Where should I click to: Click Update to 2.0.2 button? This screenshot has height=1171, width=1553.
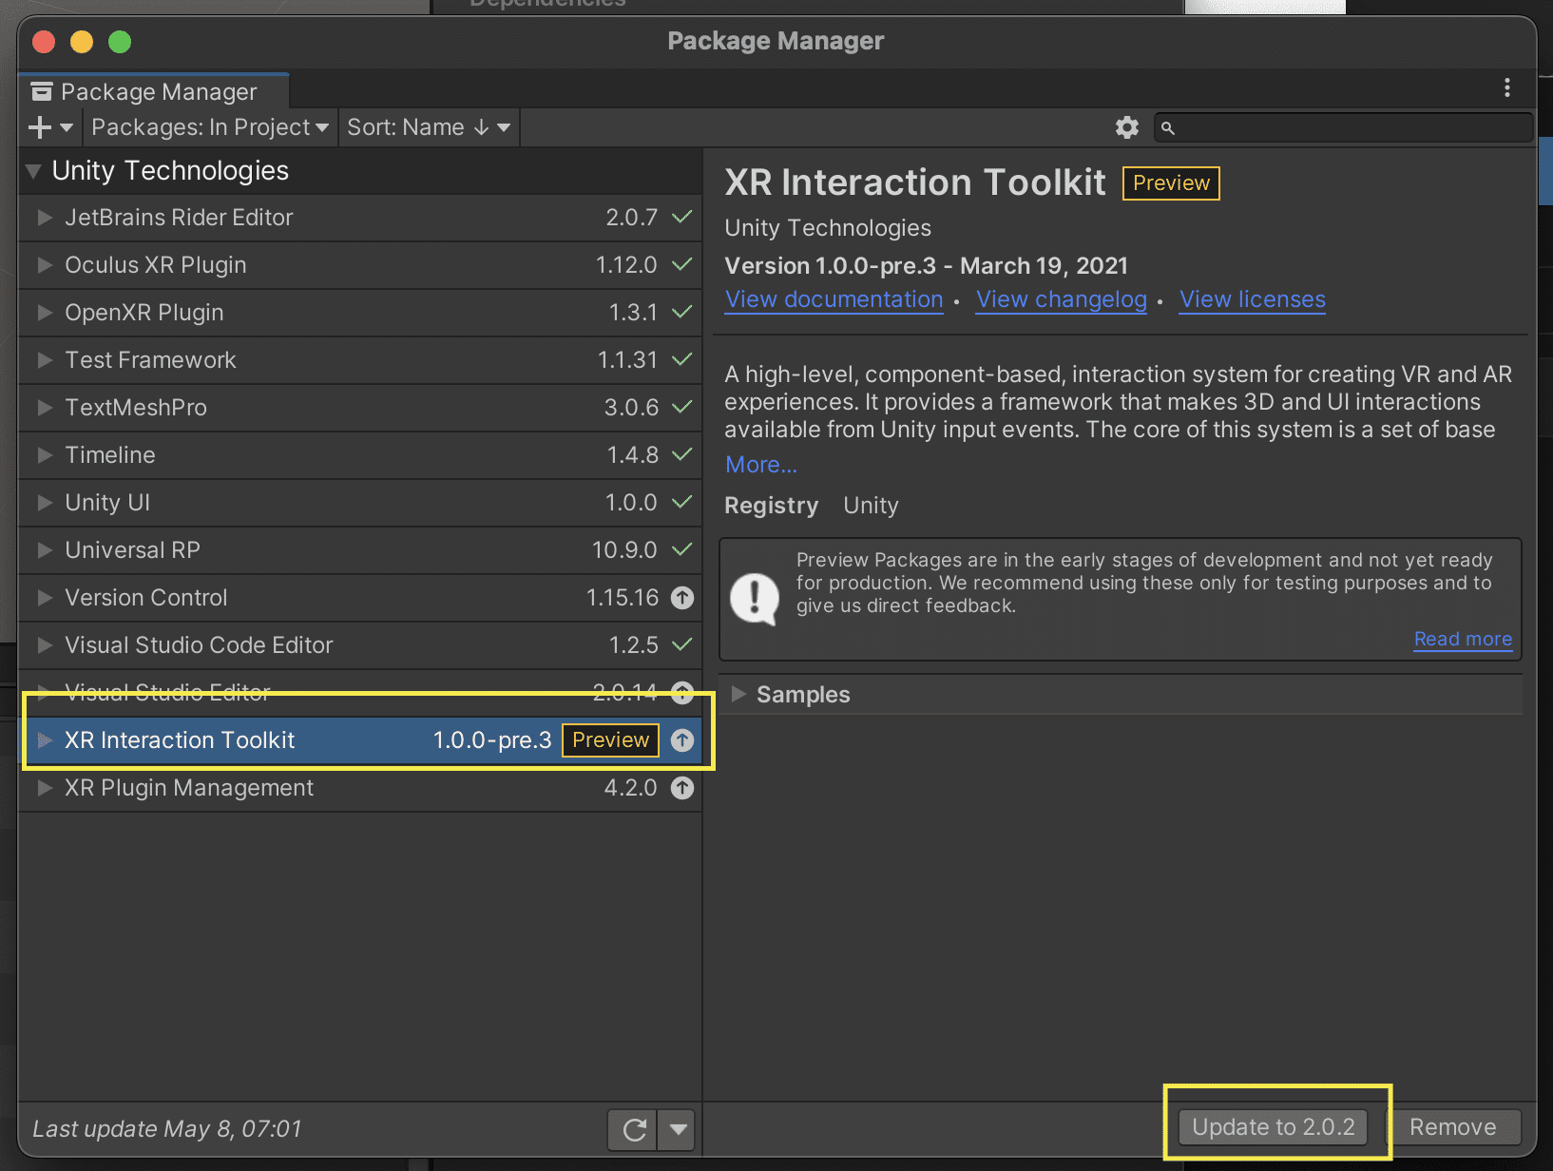(1273, 1127)
